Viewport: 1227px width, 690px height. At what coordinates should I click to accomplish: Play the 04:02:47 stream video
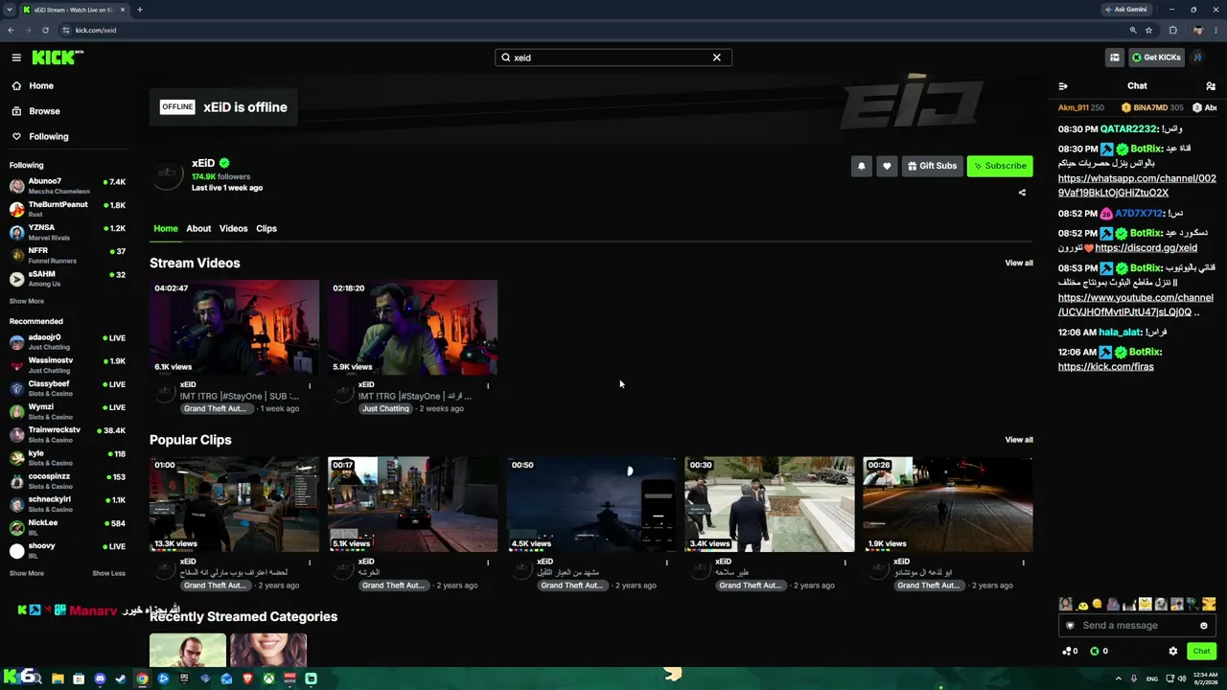(x=235, y=328)
